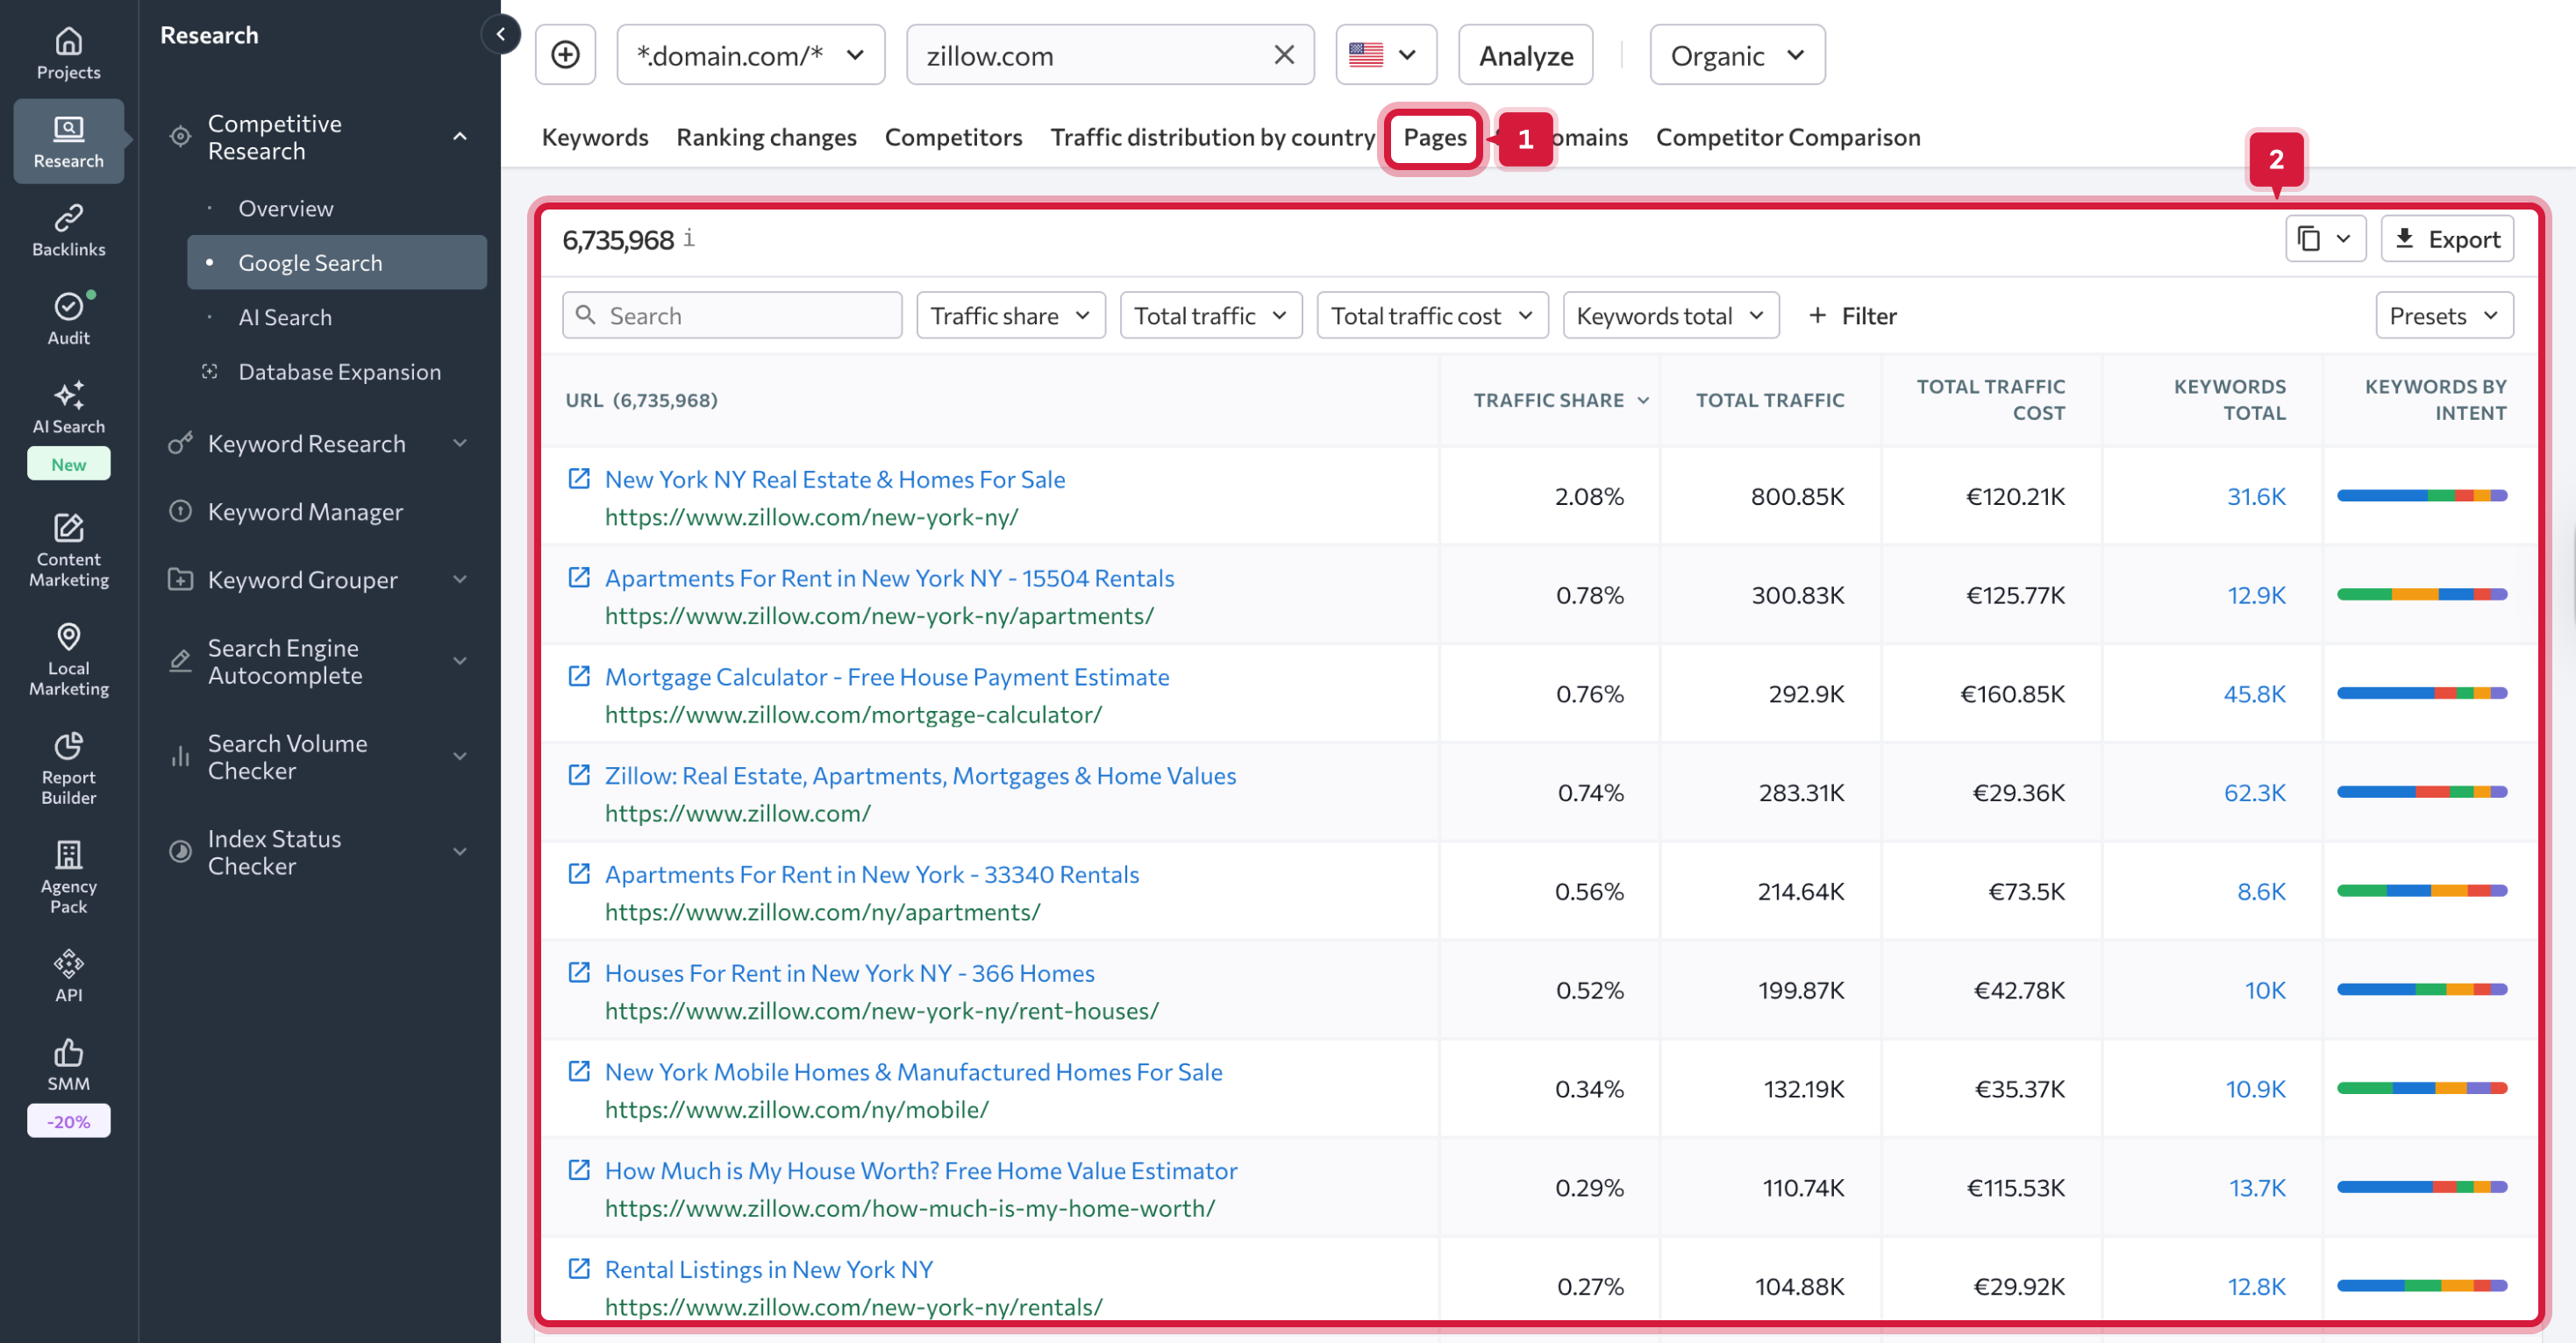
Task: Expand the Traffic share filter dropdown
Action: (x=1010, y=316)
